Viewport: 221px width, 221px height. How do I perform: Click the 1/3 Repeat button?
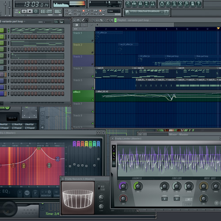(x=17, y=128)
